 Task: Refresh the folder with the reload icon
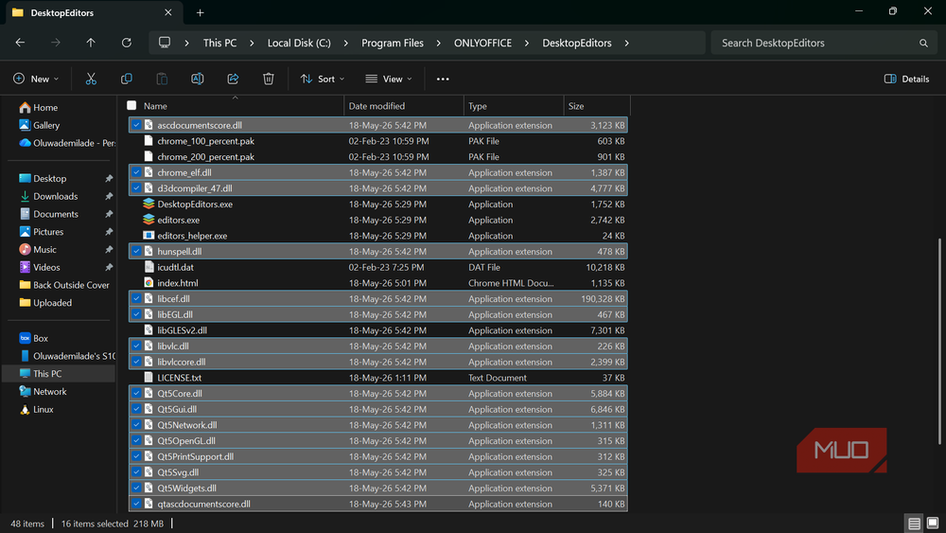tap(126, 43)
